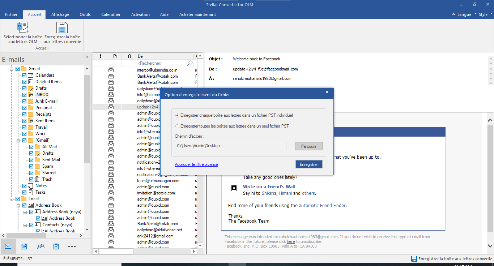Collapse the [Gmail] subtree
This screenshot has width=494, height=266.
tap(18, 140)
